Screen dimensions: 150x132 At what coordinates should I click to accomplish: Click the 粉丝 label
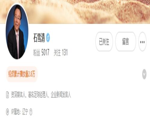point(37,52)
